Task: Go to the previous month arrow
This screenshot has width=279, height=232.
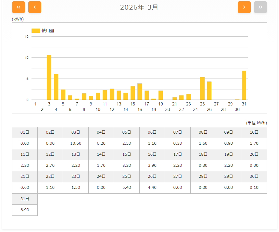Action: pyautogui.click(x=35, y=7)
